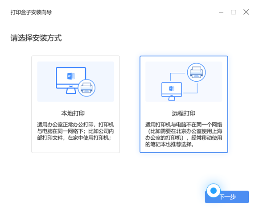Screen dimensions: 259x217
Task: Click the printer icon in local print illustration
Action: 86,88
